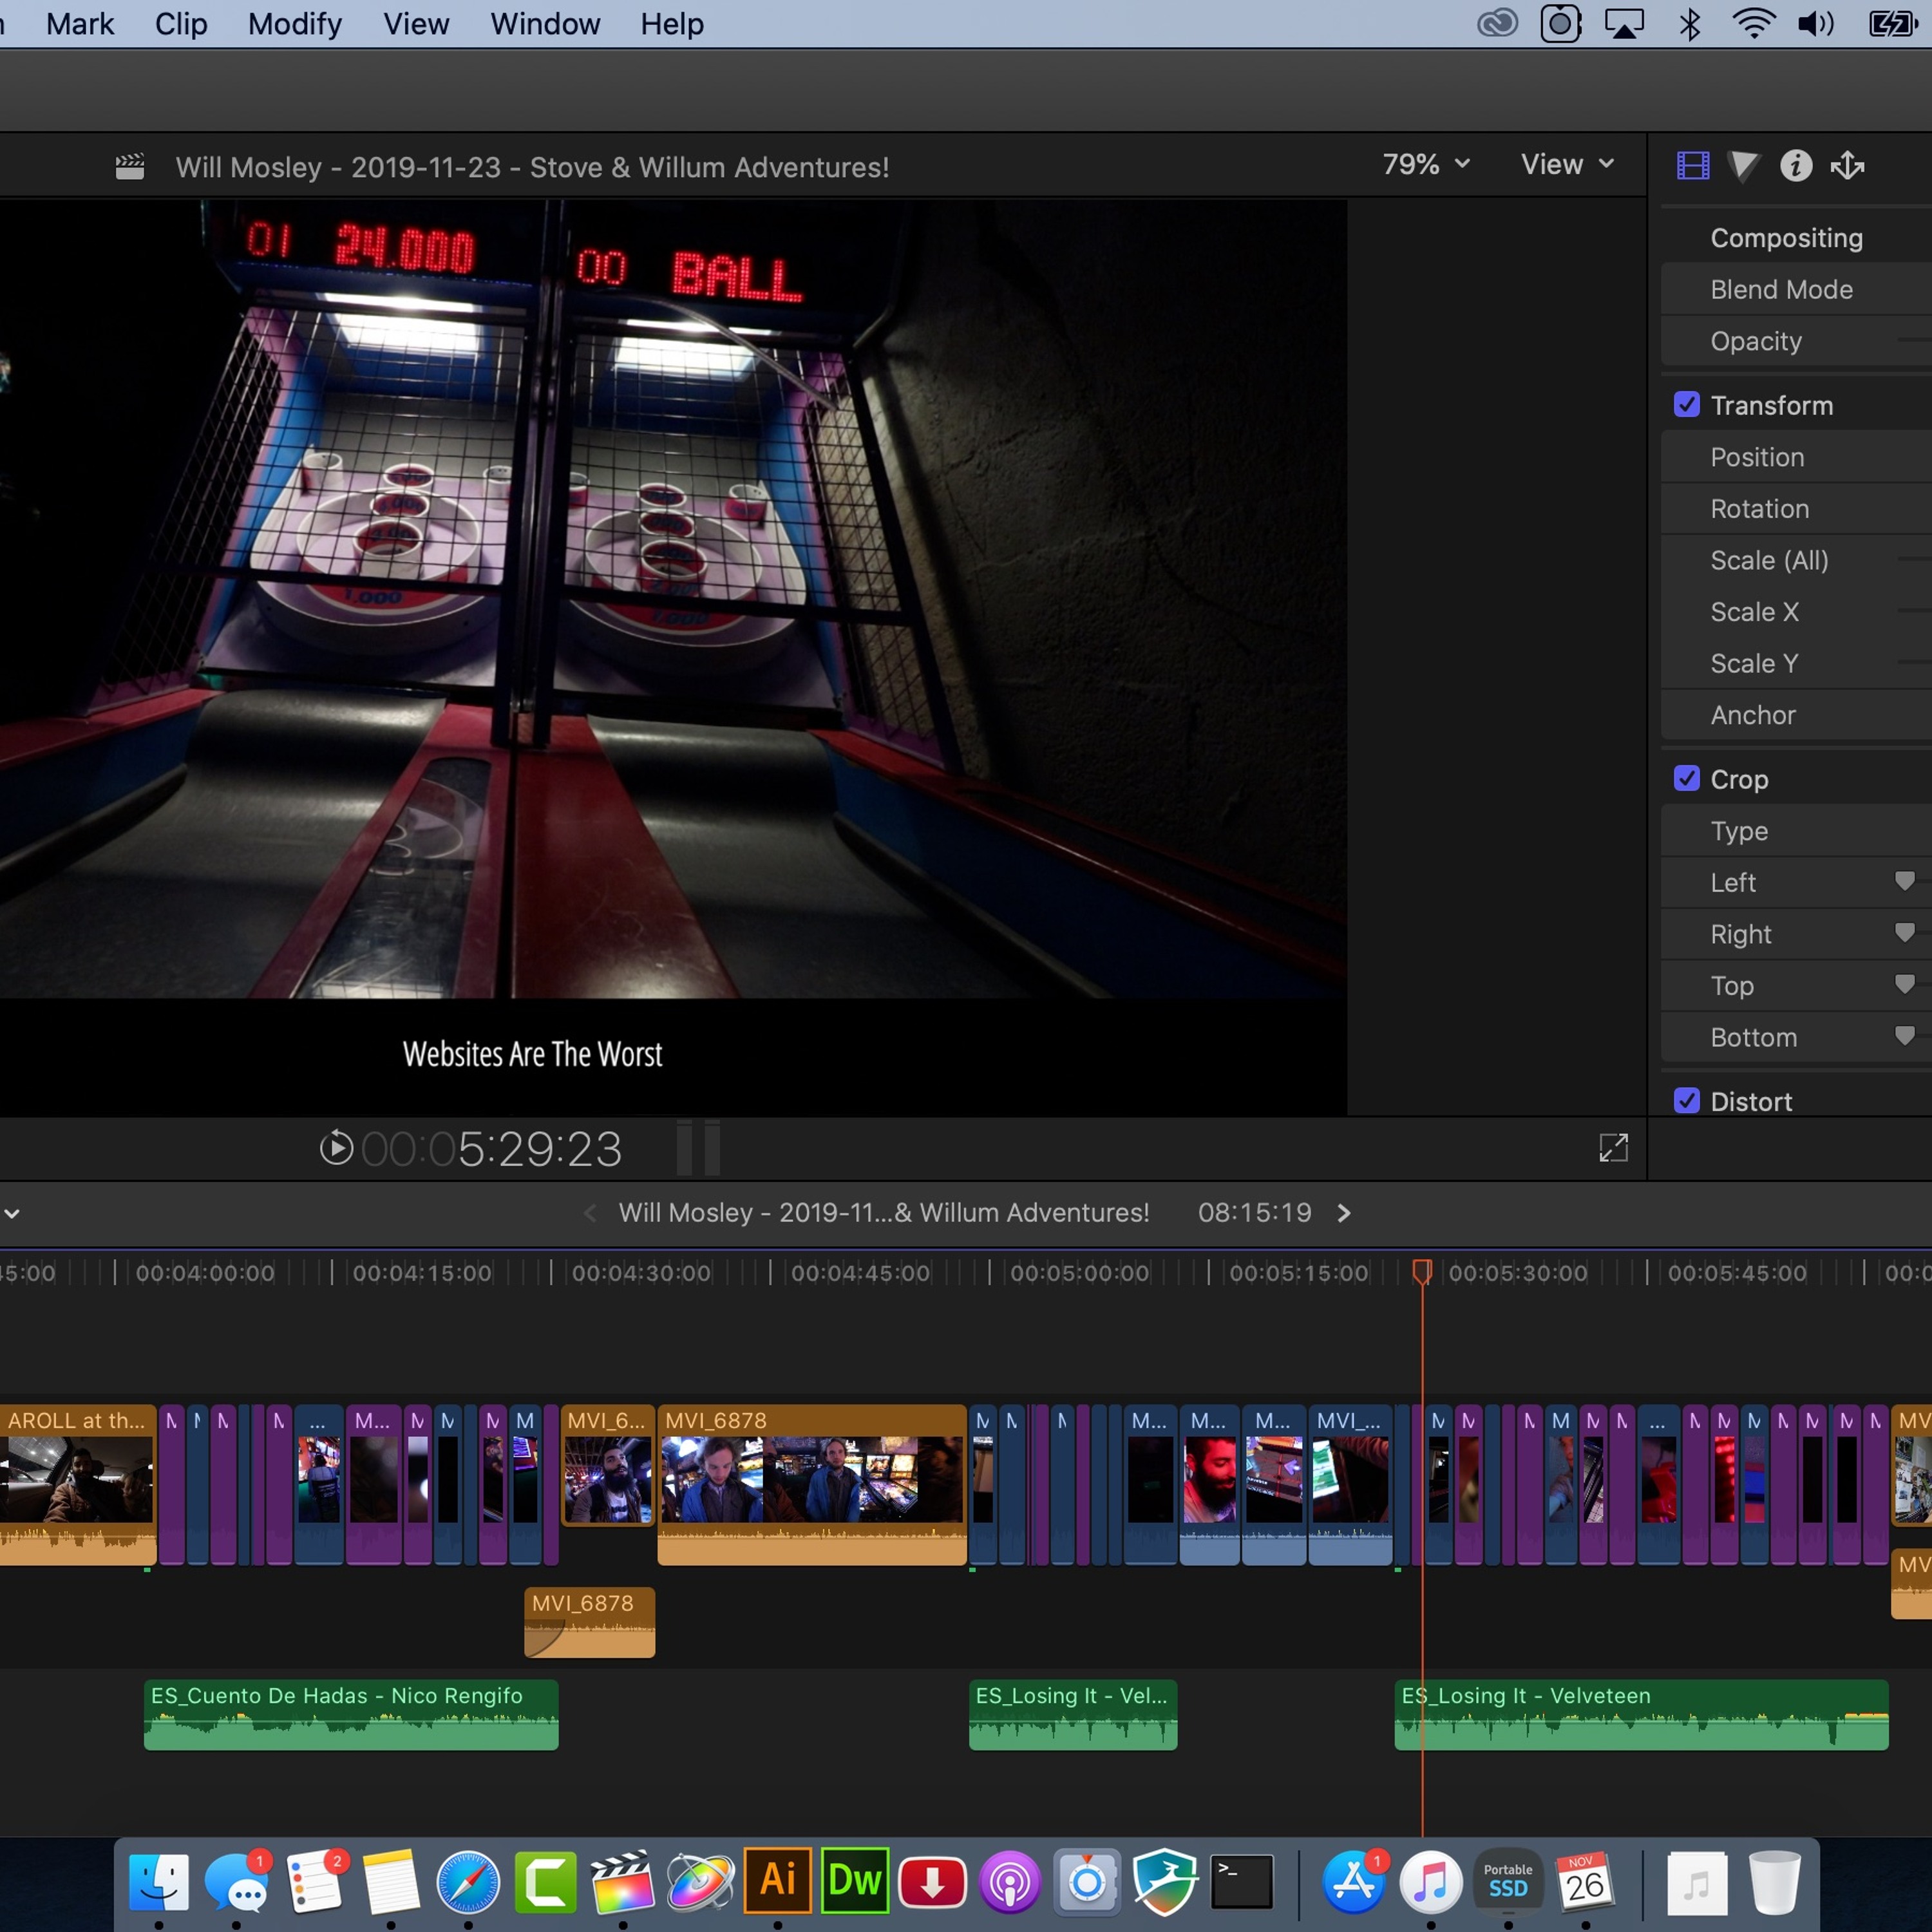Image resolution: width=1932 pixels, height=1932 pixels.
Task: Open the Clip menu
Action: tap(181, 23)
